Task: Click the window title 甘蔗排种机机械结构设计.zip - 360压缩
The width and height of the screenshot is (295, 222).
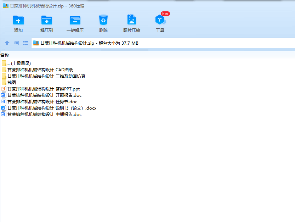Action: click(x=47, y=6)
